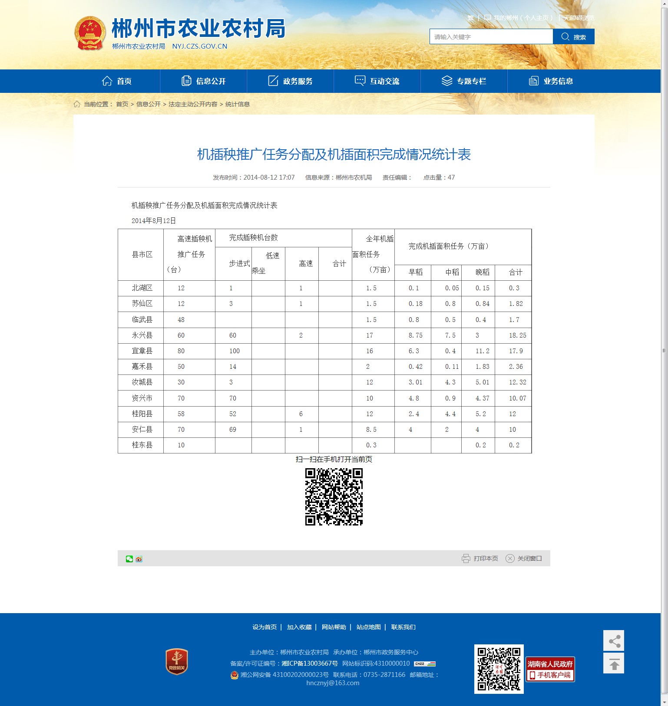Image resolution: width=668 pixels, height=706 pixels.
Task: Click the 宜章县 table cell
Action: pyautogui.click(x=141, y=351)
